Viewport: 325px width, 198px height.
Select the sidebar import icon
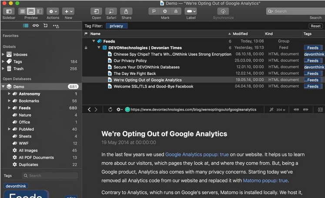pos(46,26)
